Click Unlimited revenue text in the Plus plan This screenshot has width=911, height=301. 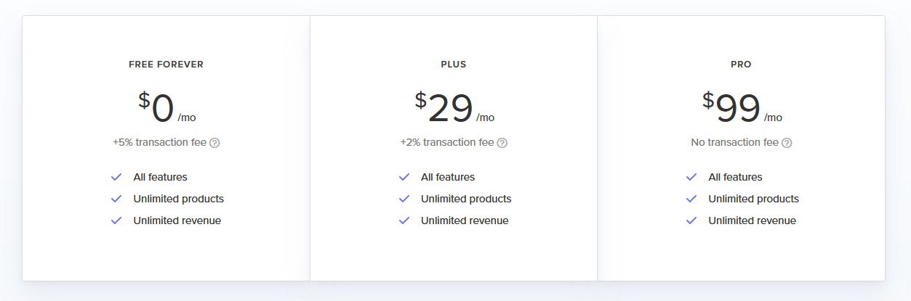(x=465, y=220)
